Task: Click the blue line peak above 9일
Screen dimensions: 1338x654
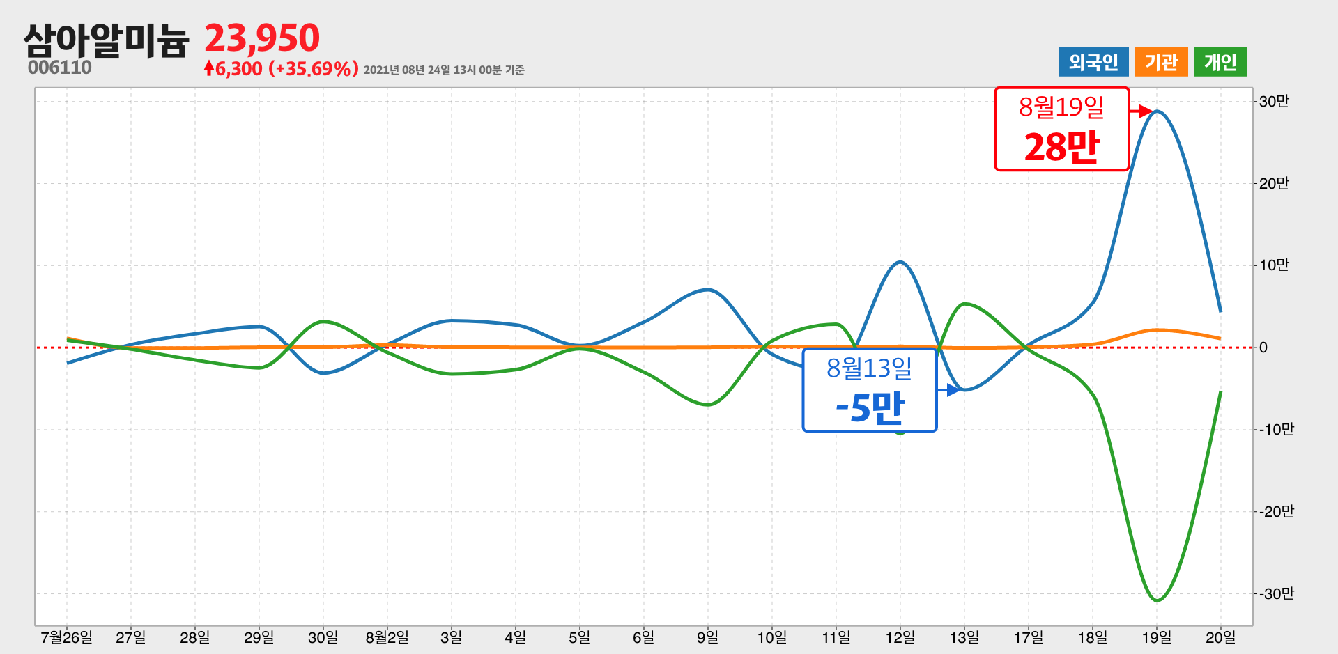Action: click(x=708, y=290)
